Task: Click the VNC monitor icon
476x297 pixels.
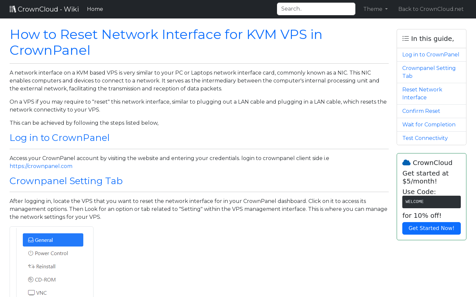Action: tap(31, 292)
